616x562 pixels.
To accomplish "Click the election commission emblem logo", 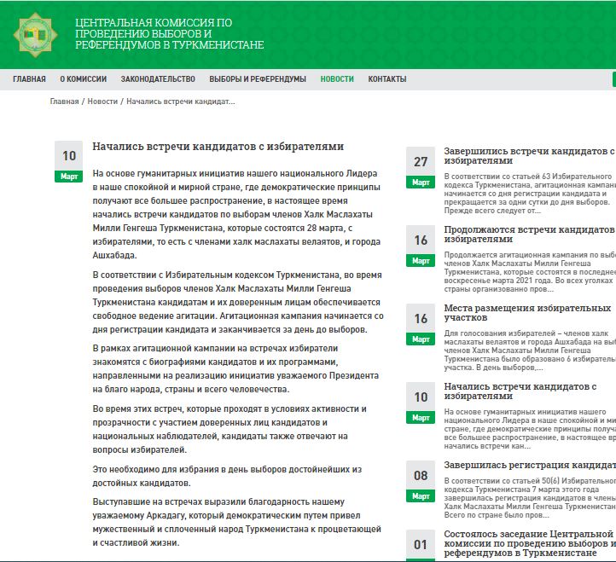I will [35, 35].
